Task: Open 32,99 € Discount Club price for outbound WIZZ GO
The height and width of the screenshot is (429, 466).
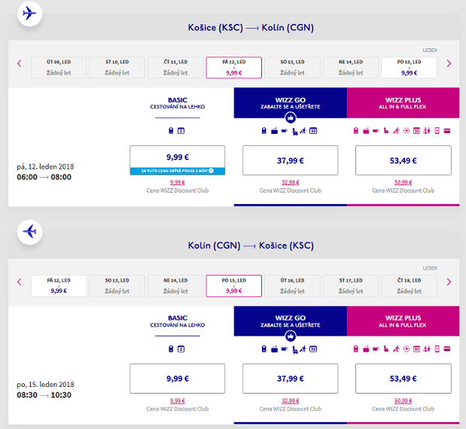Action: point(291,182)
